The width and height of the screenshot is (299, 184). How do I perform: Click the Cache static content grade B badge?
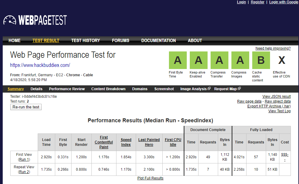[x=261, y=60]
